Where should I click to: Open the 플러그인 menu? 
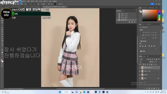pos(45,1)
